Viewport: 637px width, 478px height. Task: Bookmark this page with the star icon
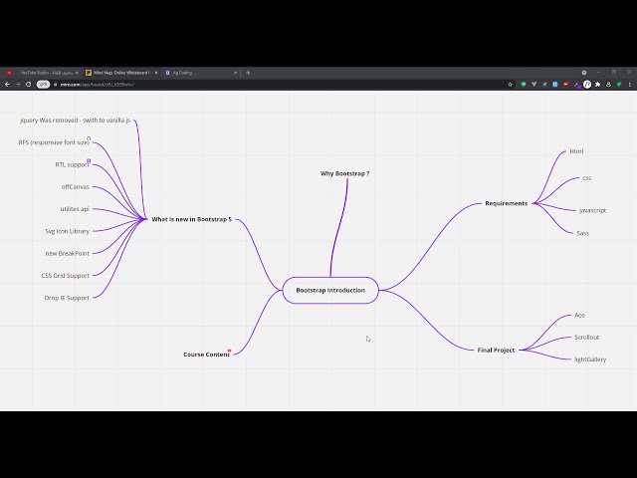coord(511,84)
